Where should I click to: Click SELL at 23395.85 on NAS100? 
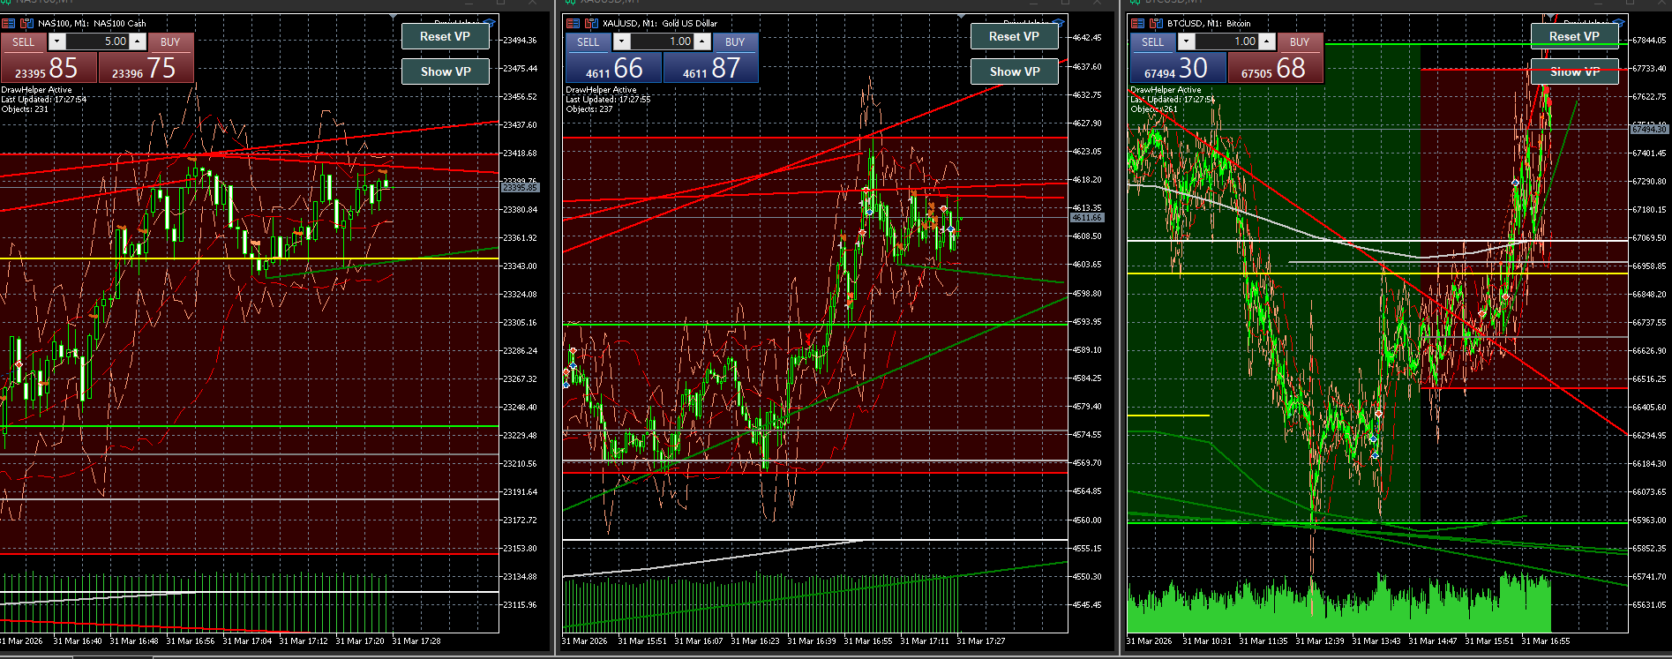49,68
